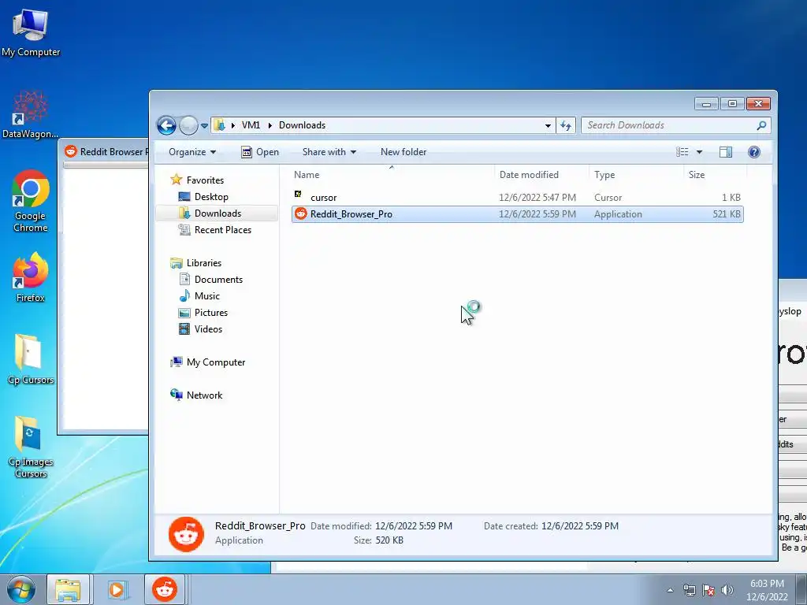Sort by Name column
Viewport: 807px width, 605px height.
click(392, 174)
